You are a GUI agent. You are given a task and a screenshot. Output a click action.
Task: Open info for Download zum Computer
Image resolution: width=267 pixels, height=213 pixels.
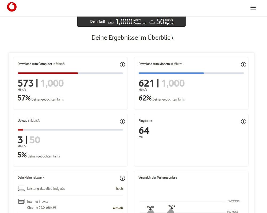coord(122,65)
